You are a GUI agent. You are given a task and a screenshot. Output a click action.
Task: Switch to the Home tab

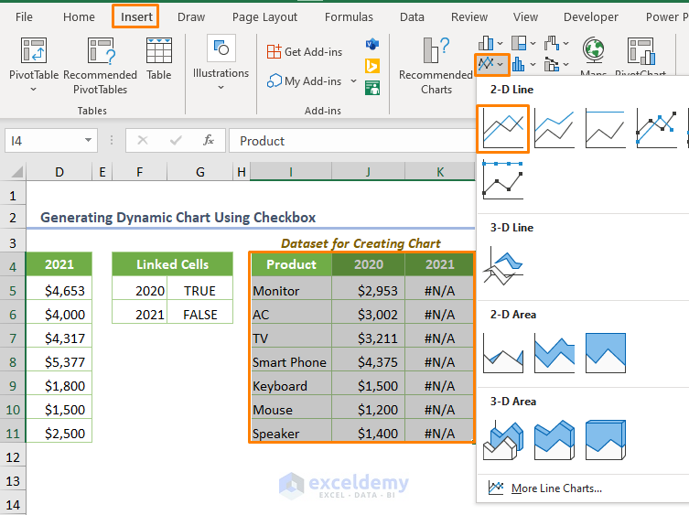pyautogui.click(x=79, y=16)
